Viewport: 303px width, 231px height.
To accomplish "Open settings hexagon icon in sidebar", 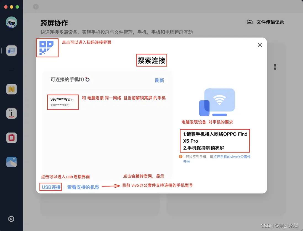I will 11,219.
